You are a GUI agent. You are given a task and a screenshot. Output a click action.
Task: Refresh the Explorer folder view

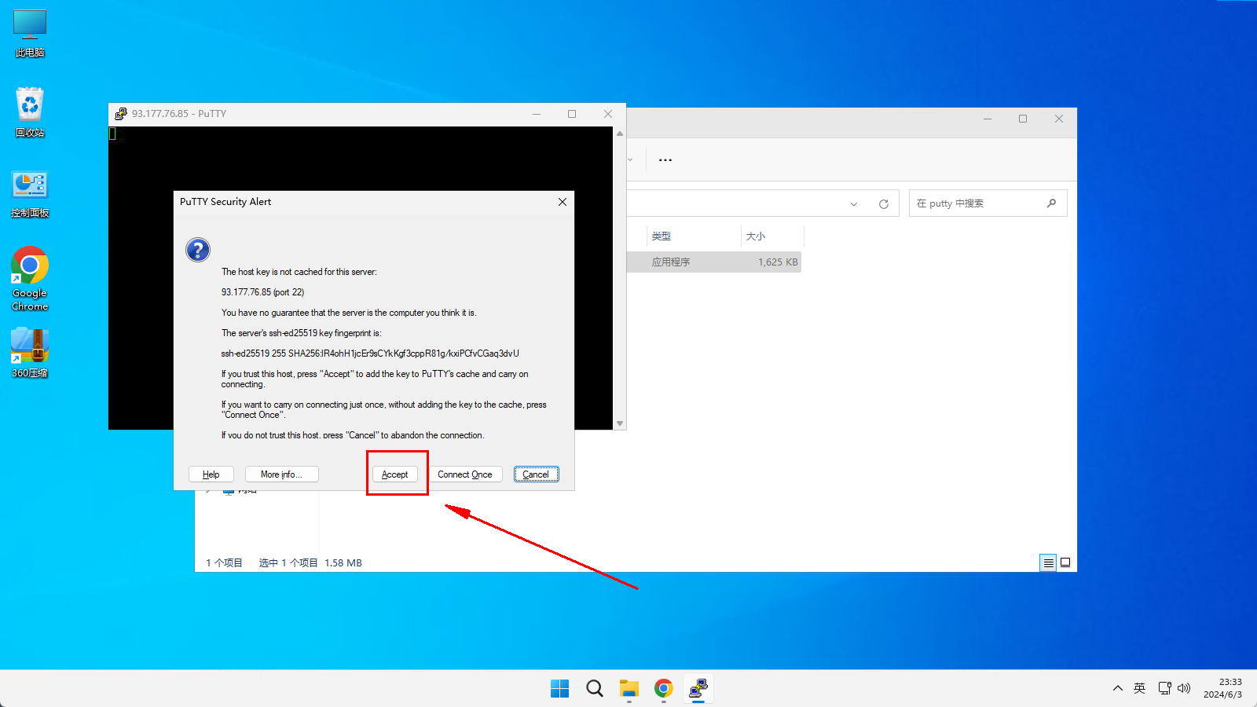(884, 204)
